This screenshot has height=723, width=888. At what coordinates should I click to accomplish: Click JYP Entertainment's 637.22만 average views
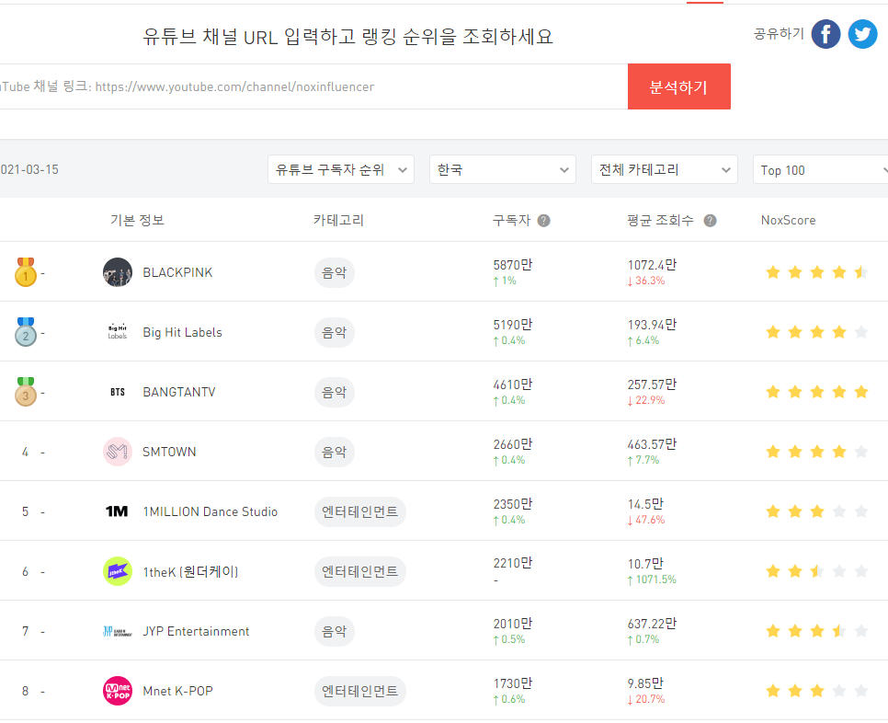coord(652,624)
